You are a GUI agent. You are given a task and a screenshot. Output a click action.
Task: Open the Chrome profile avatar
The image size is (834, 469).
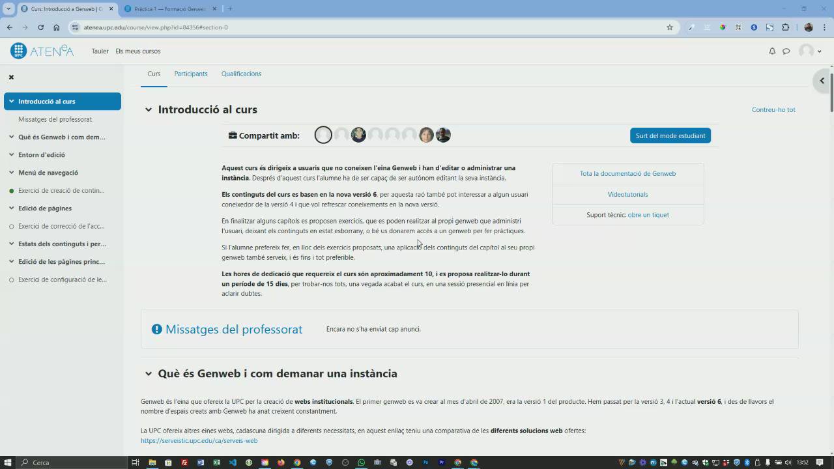[x=809, y=27]
